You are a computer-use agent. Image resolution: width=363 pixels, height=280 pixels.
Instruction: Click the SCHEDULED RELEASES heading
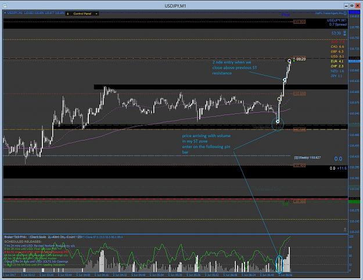coord(23,242)
